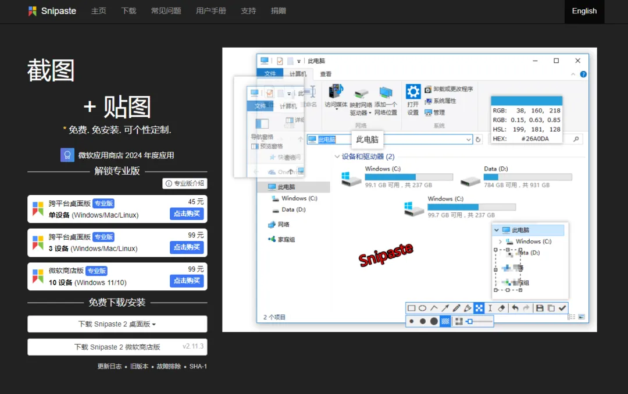Go to the 支持 page
The width and height of the screenshot is (628, 394).
(x=248, y=11)
